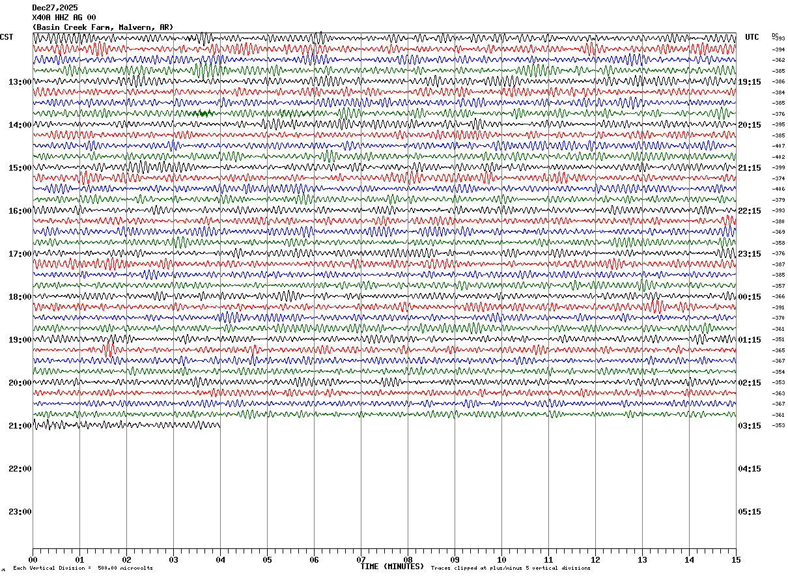The image size is (788, 577).
Task: Click the 20:00 CST time label
Action: click(20, 382)
